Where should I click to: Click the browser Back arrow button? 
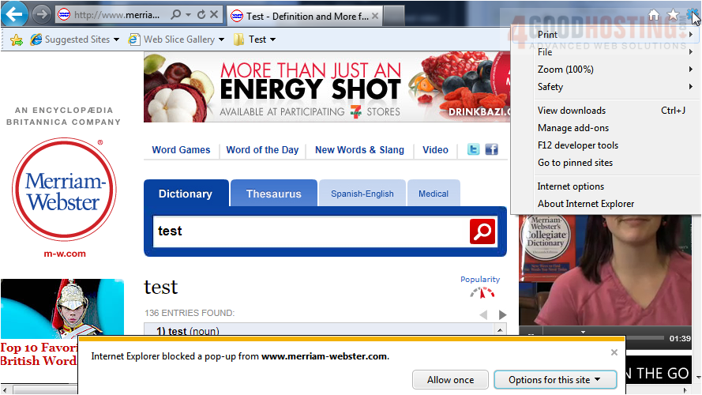[16, 14]
